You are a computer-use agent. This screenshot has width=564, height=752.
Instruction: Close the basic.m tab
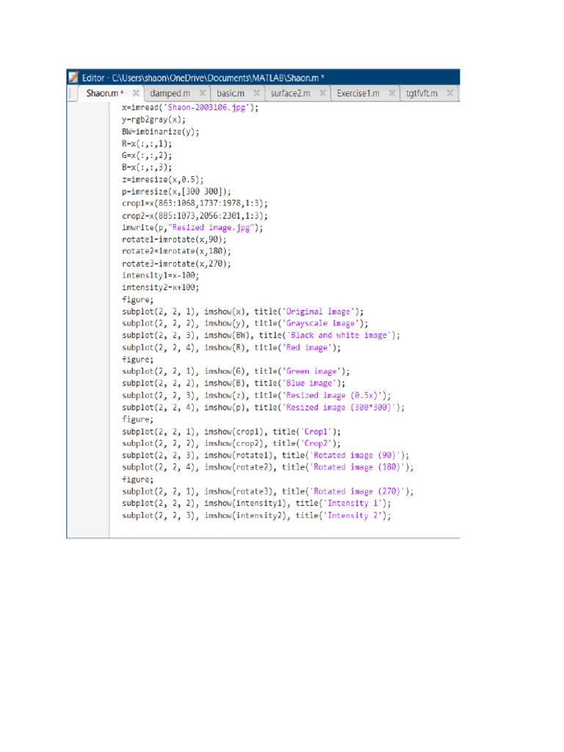pyautogui.click(x=256, y=93)
